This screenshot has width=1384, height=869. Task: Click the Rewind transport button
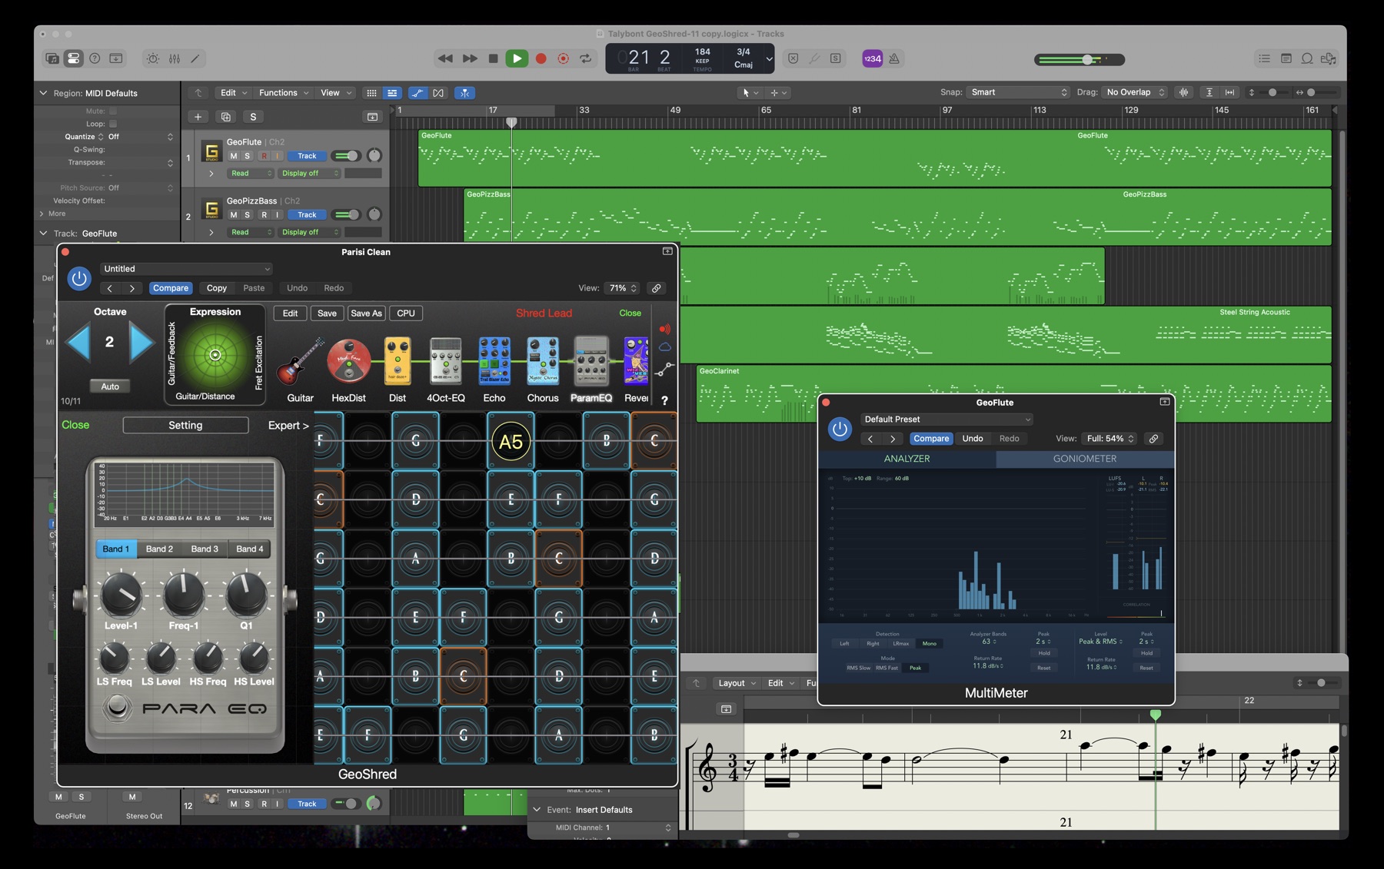pyautogui.click(x=445, y=58)
